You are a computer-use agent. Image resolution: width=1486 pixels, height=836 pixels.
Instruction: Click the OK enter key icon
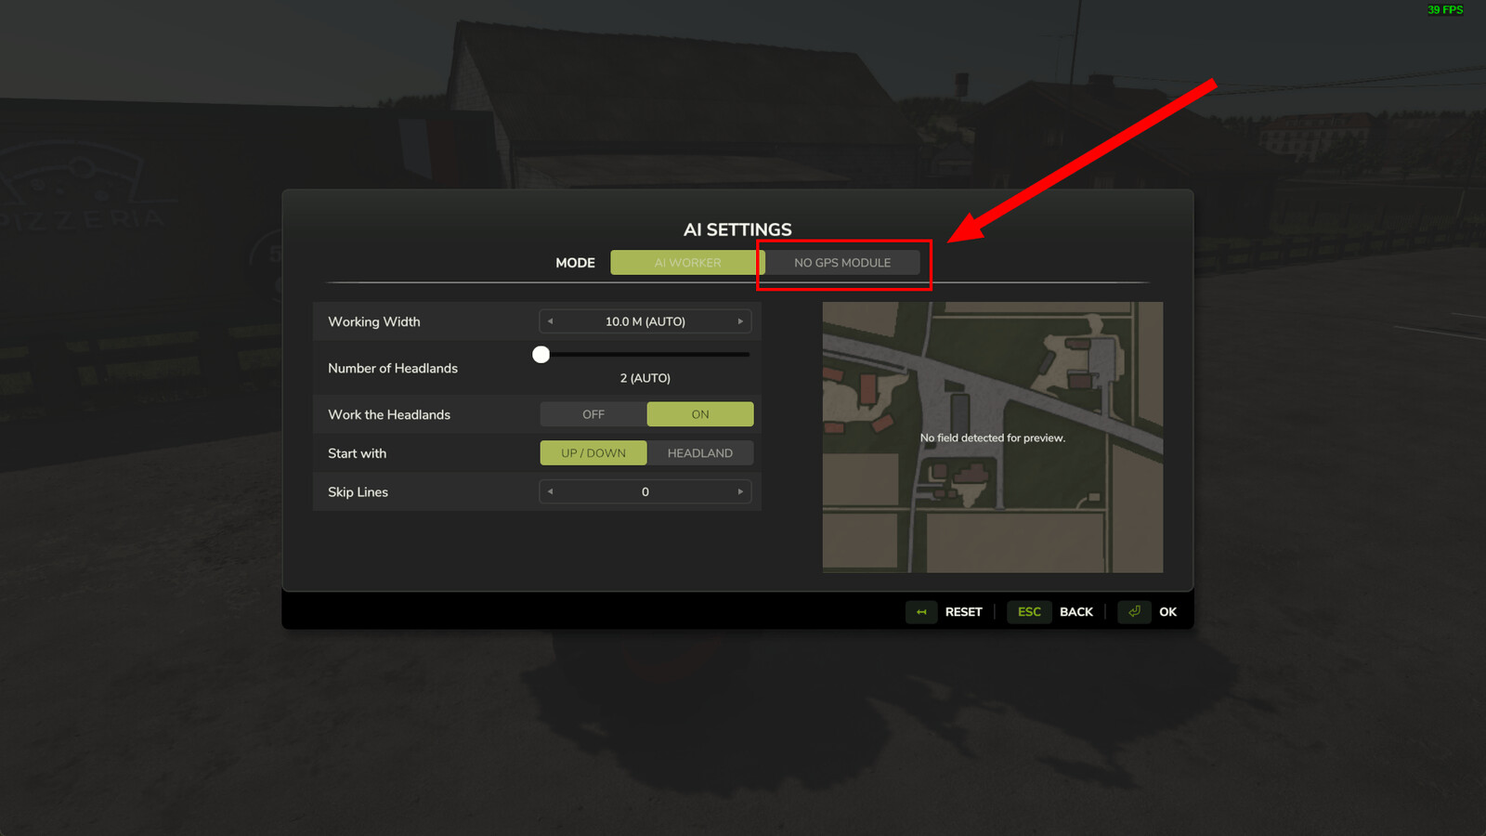1134,612
